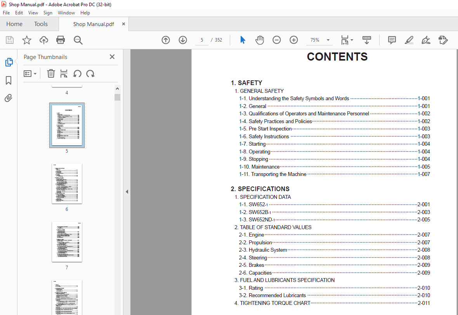This screenshot has height=315, width=458.
Task: Click '1-11. Transporting the Machine' entry
Action: pyautogui.click(x=335, y=174)
